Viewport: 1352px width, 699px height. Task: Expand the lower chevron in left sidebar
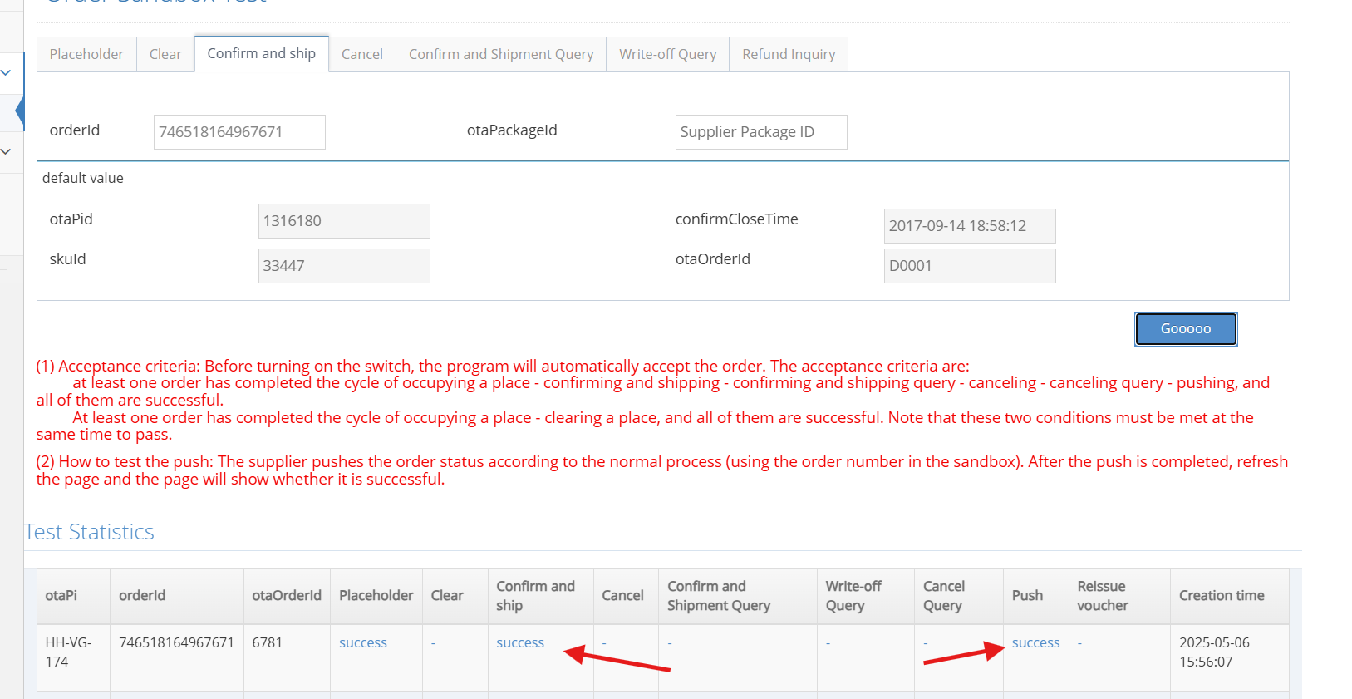[x=6, y=151]
